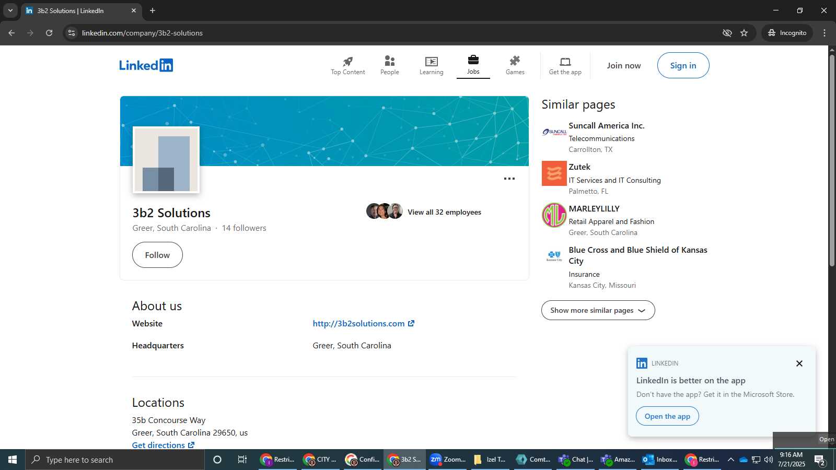View site information icon in address bar

(72, 33)
